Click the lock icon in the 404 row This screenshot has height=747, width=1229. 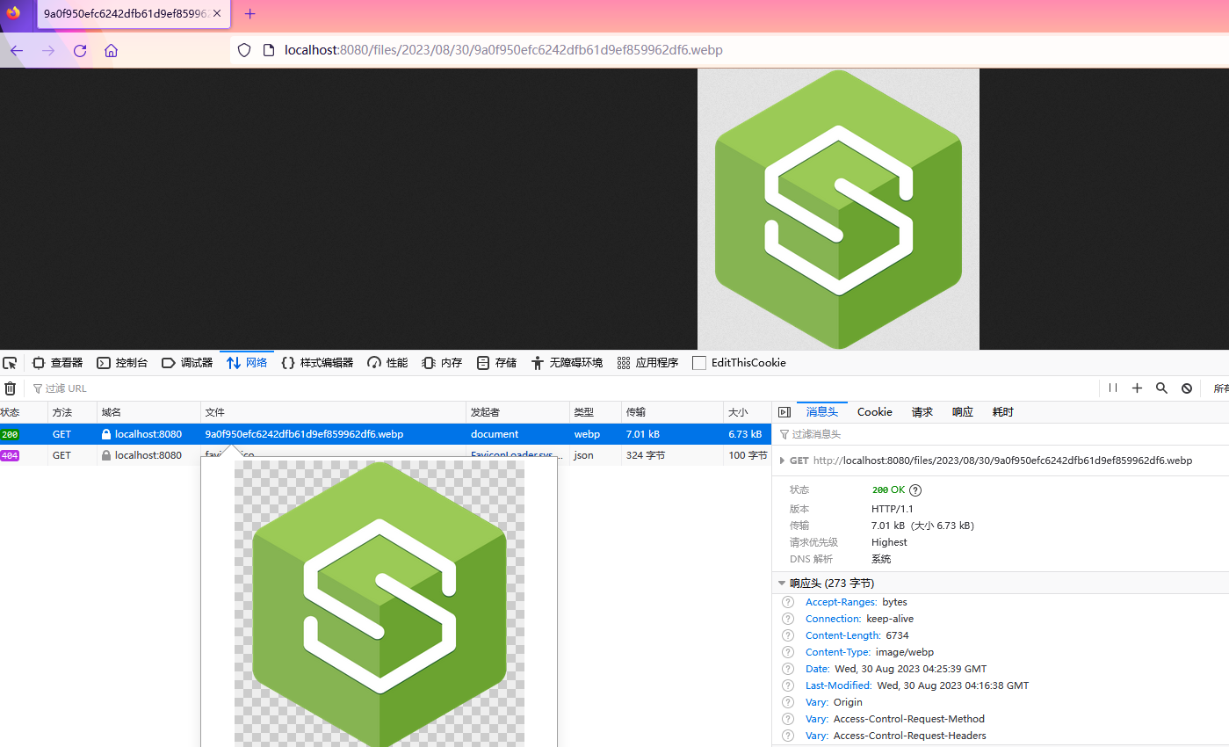point(106,455)
